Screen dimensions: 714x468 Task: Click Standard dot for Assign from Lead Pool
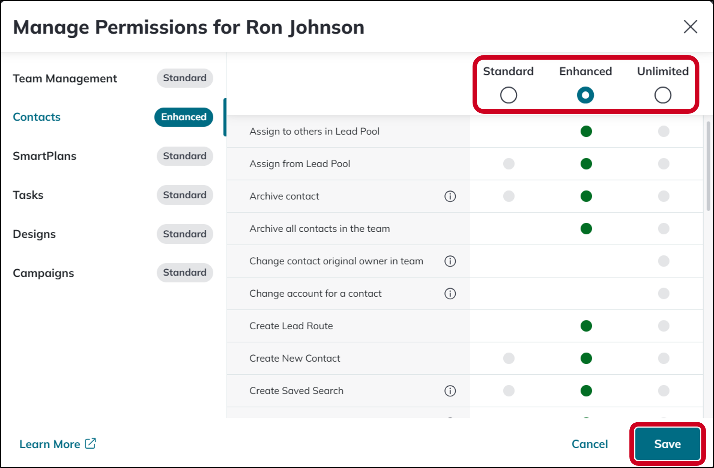pos(509,164)
